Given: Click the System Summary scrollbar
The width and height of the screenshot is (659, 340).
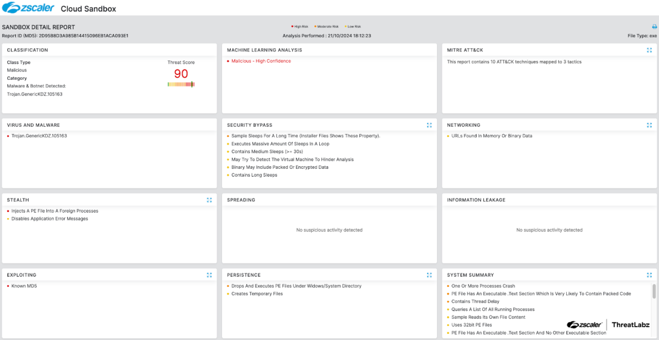Looking at the screenshot, I should click(654, 292).
